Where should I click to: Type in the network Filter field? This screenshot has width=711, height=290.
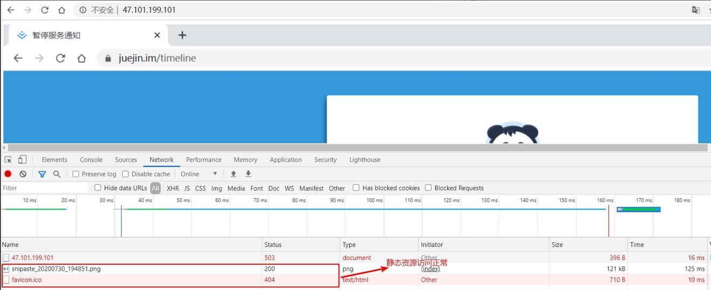44,188
